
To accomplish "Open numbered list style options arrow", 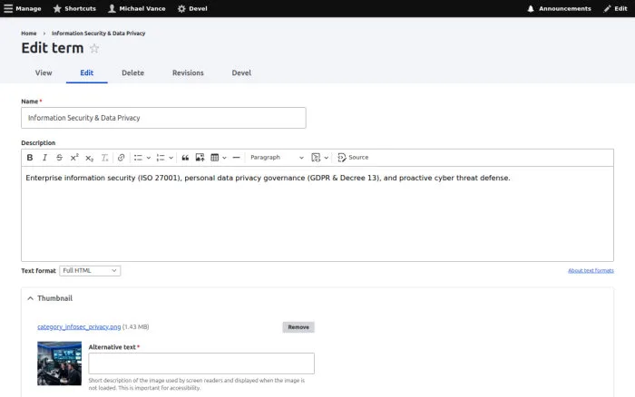I will tap(171, 158).
